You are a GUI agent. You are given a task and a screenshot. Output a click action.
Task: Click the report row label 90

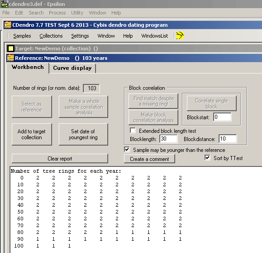tap(20, 239)
